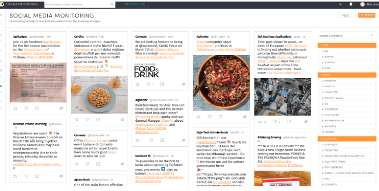Open the Search a keyword dropdown arrow
Viewport: 379px width, 191px height.
(372, 35)
